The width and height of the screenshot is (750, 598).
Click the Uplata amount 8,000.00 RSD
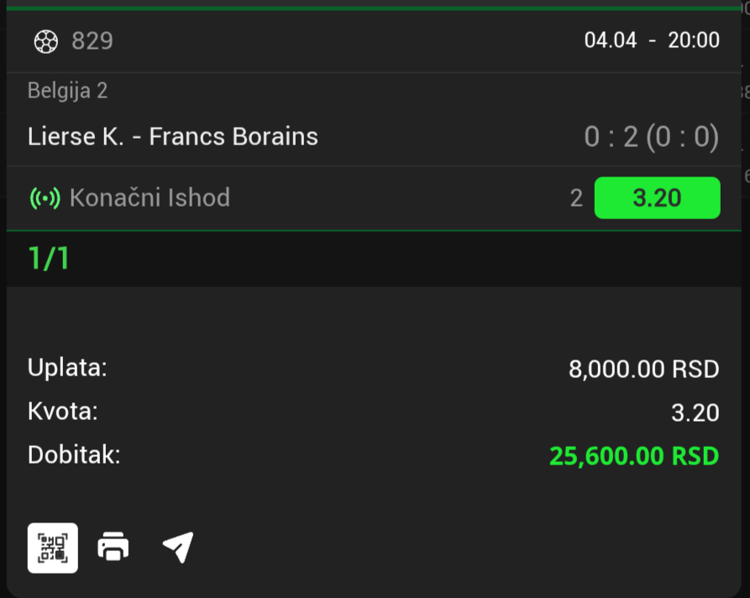(x=643, y=369)
